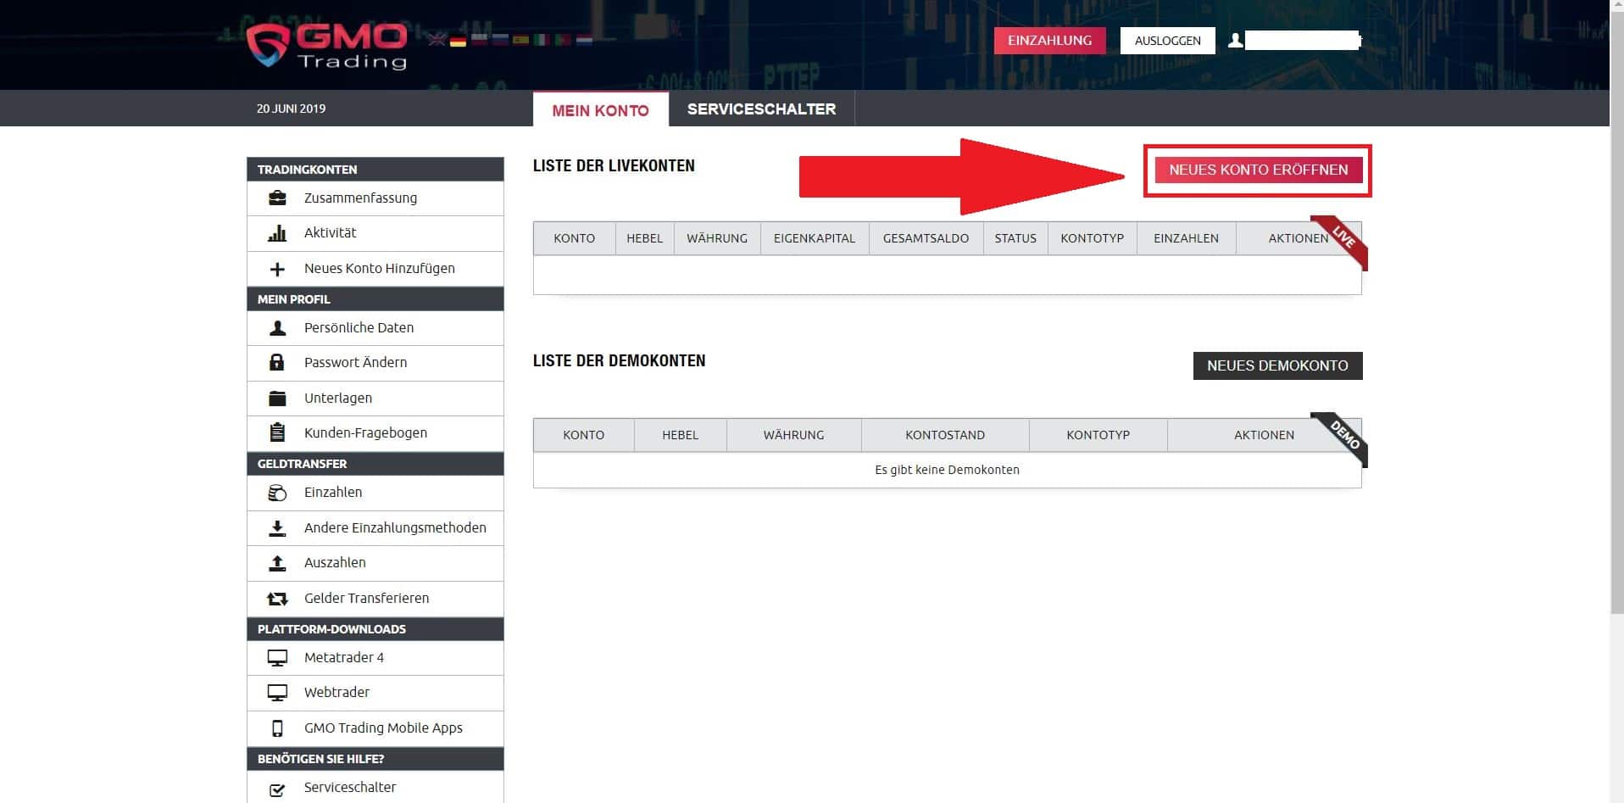
Task: Click the Eigenkapital column header
Action: tap(815, 238)
